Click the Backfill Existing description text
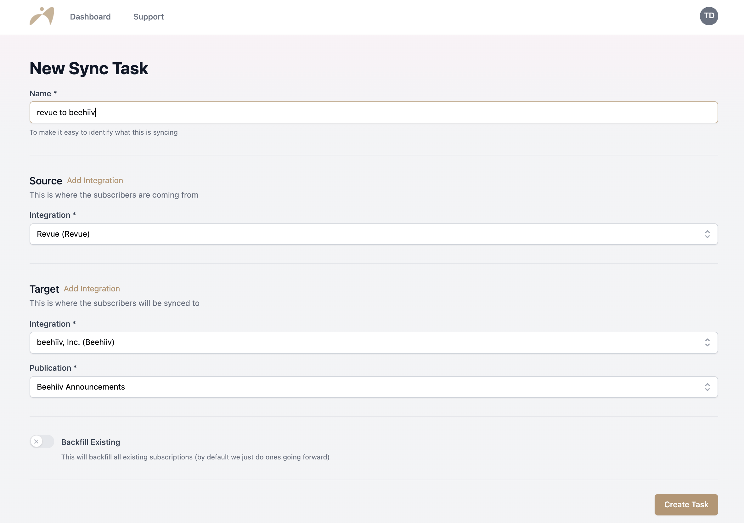This screenshot has width=744, height=523. coord(195,457)
